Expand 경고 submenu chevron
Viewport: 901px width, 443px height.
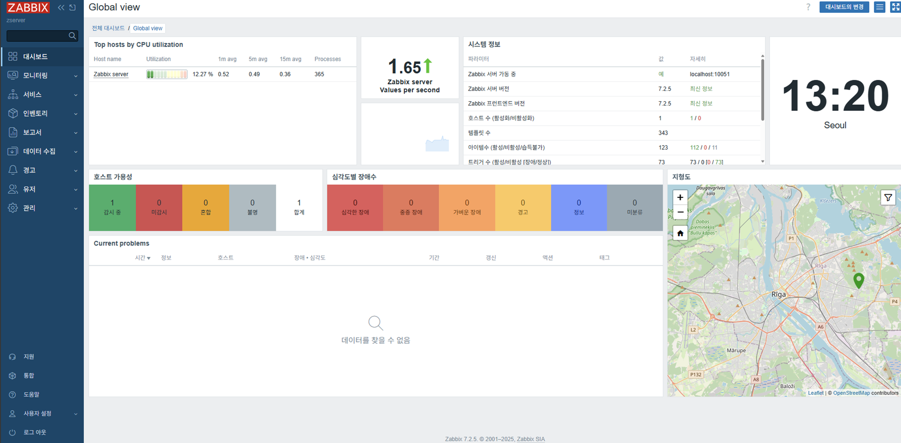[75, 170]
